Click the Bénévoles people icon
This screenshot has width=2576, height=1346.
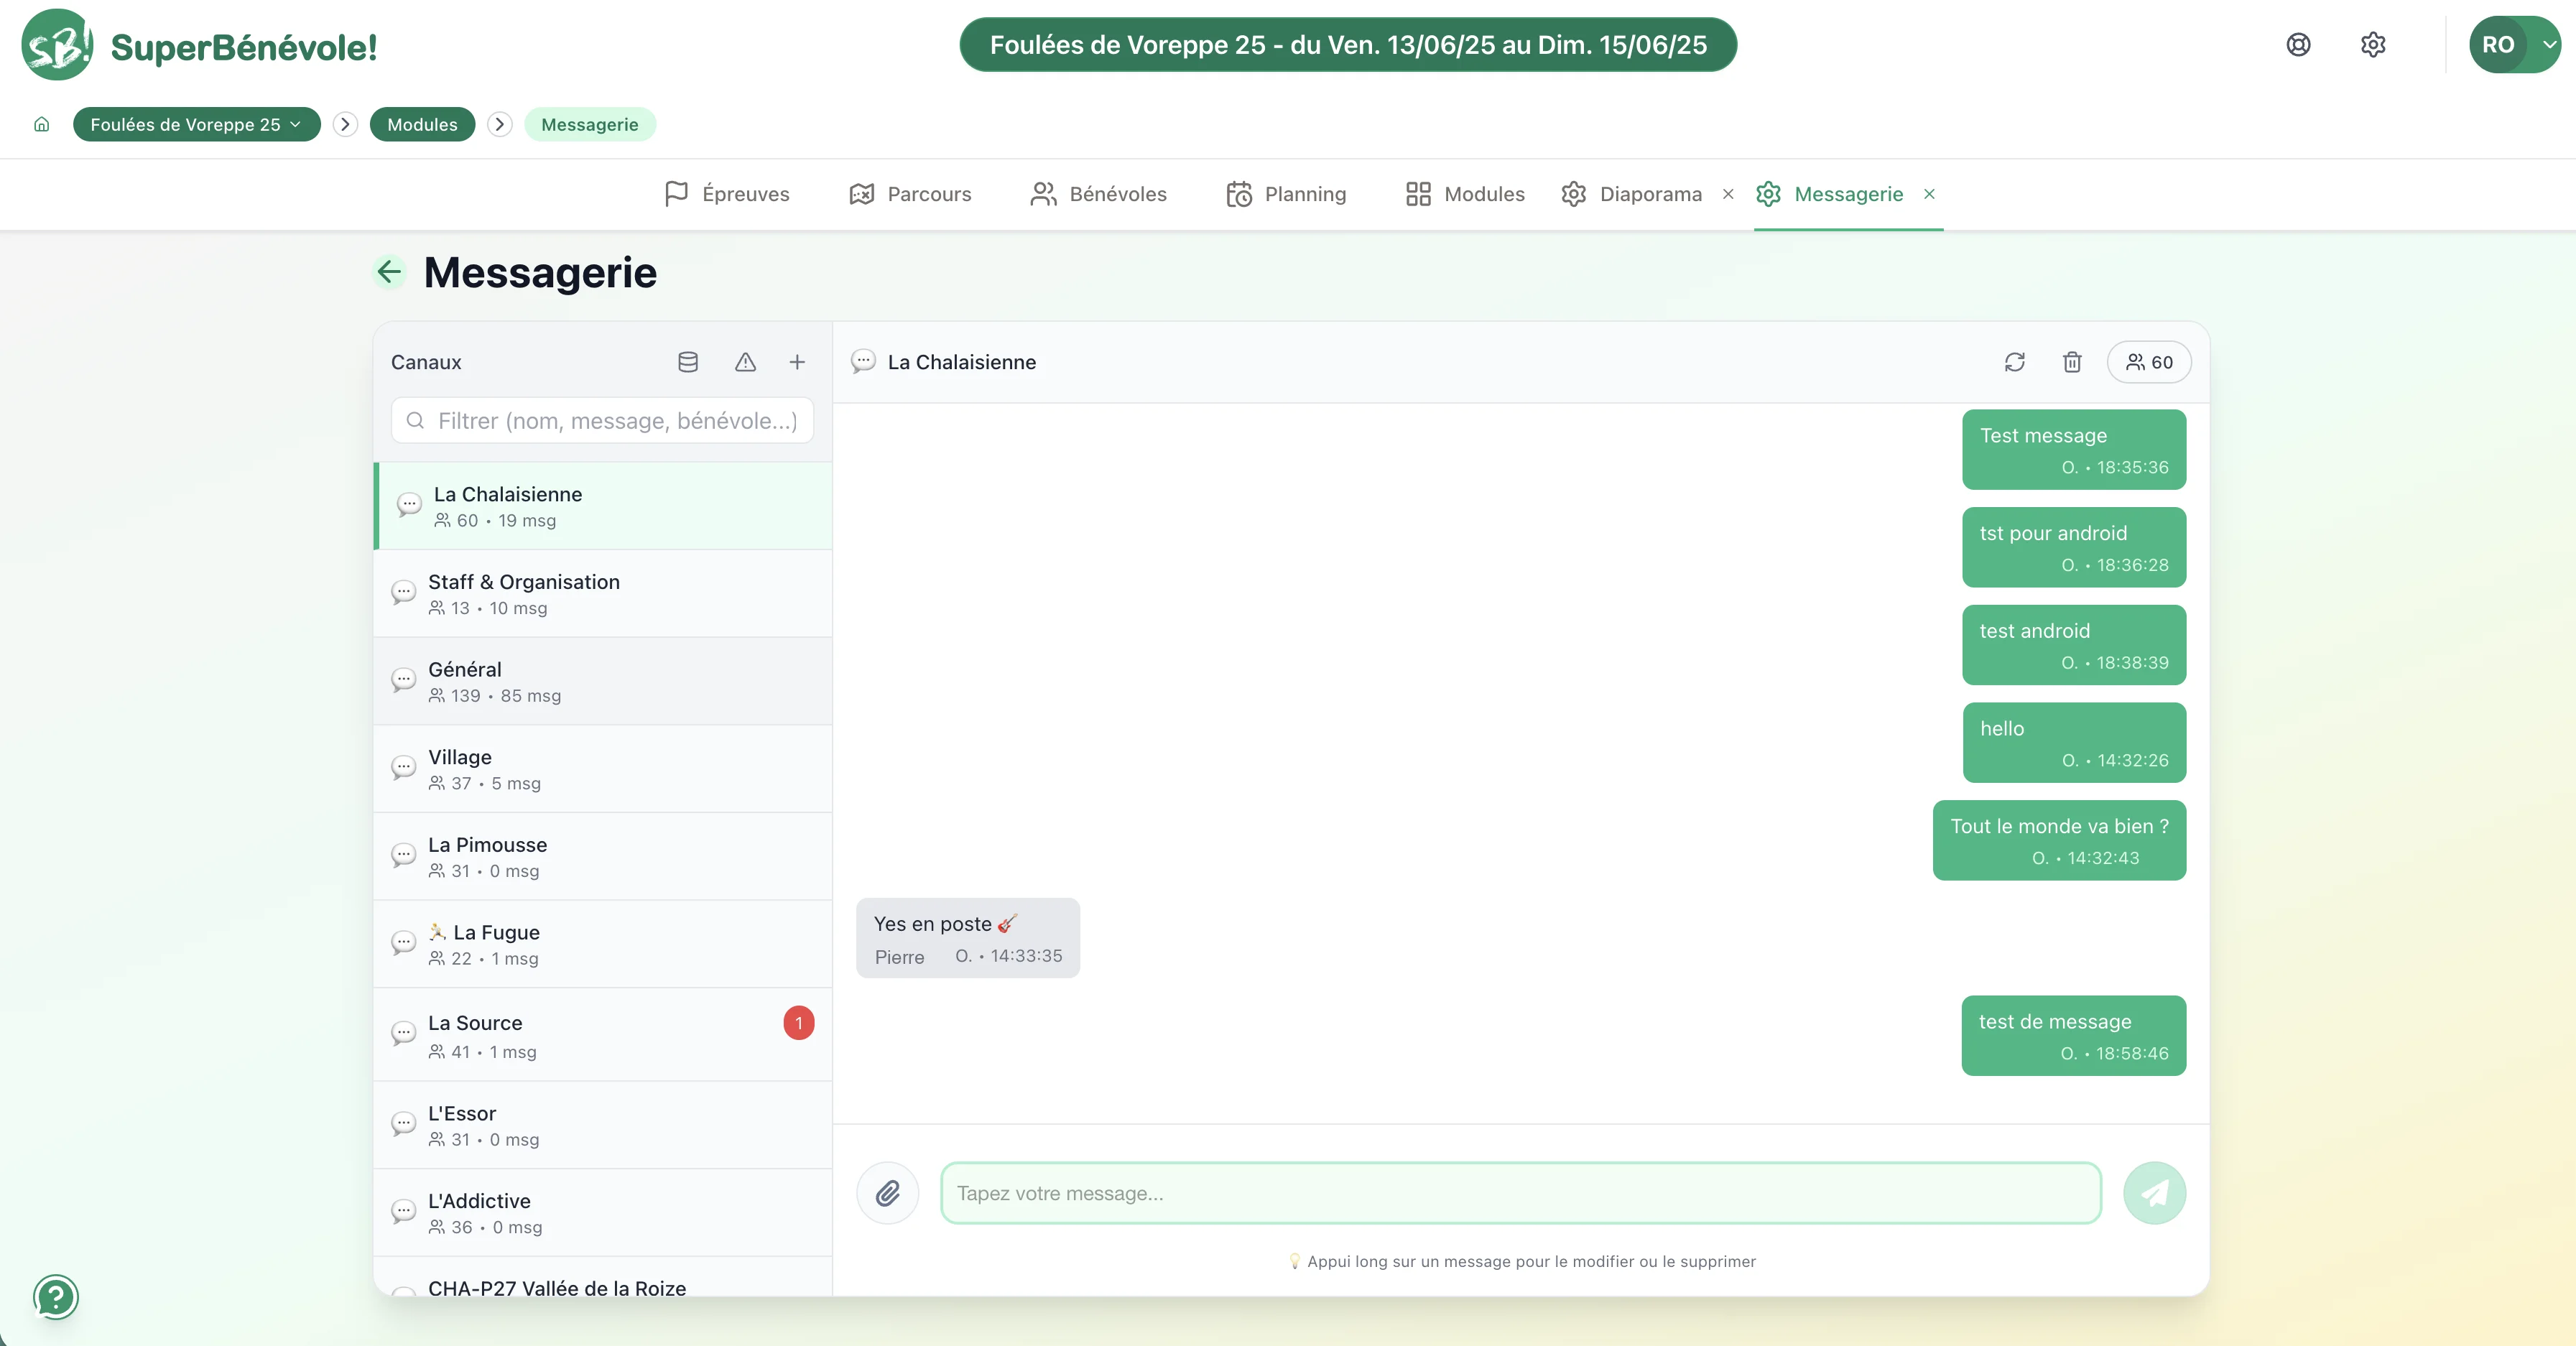tap(1043, 193)
